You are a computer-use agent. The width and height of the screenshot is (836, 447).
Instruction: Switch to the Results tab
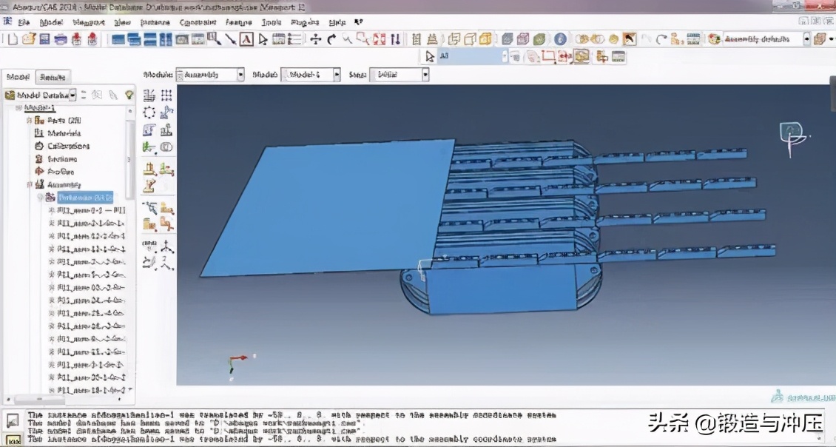[x=53, y=78]
